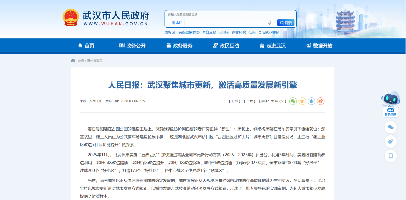Click the Wuhan government emblem logo

tap(70, 18)
